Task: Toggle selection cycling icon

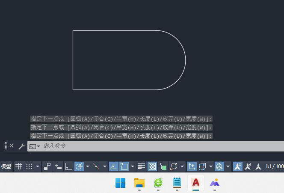Action: [163, 166]
